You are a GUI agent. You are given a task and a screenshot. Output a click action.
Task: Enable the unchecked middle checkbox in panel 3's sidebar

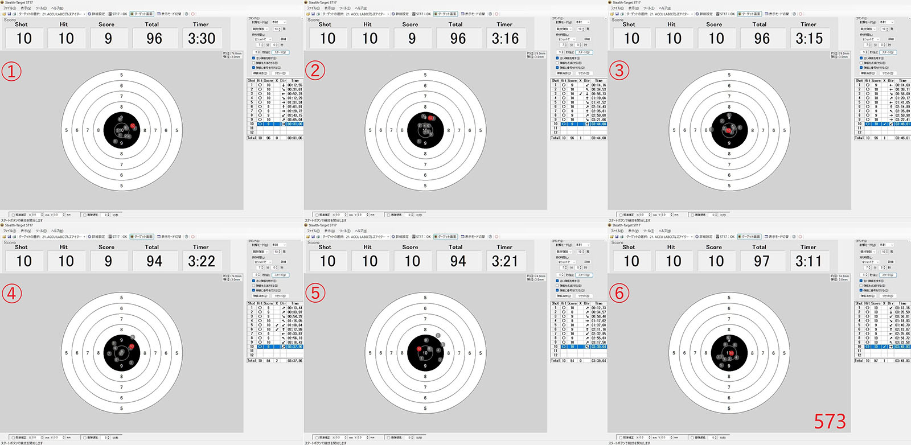coord(861,63)
